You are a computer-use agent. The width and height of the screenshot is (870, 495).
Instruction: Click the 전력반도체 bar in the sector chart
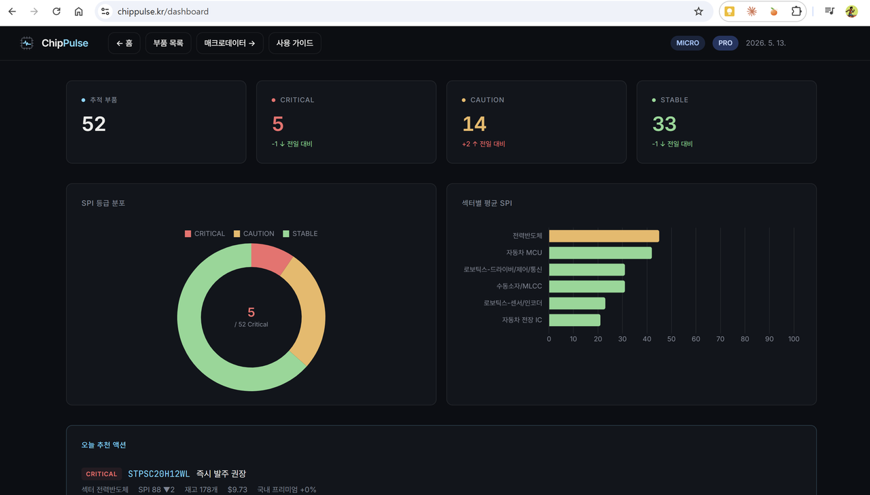604,236
